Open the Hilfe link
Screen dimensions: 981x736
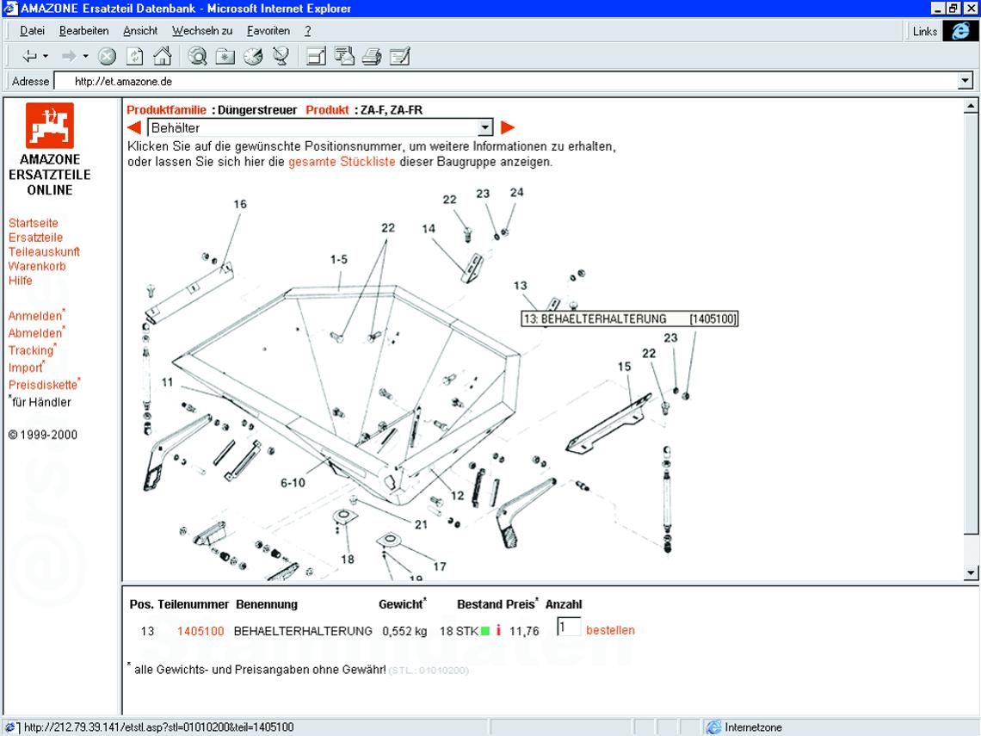point(20,281)
